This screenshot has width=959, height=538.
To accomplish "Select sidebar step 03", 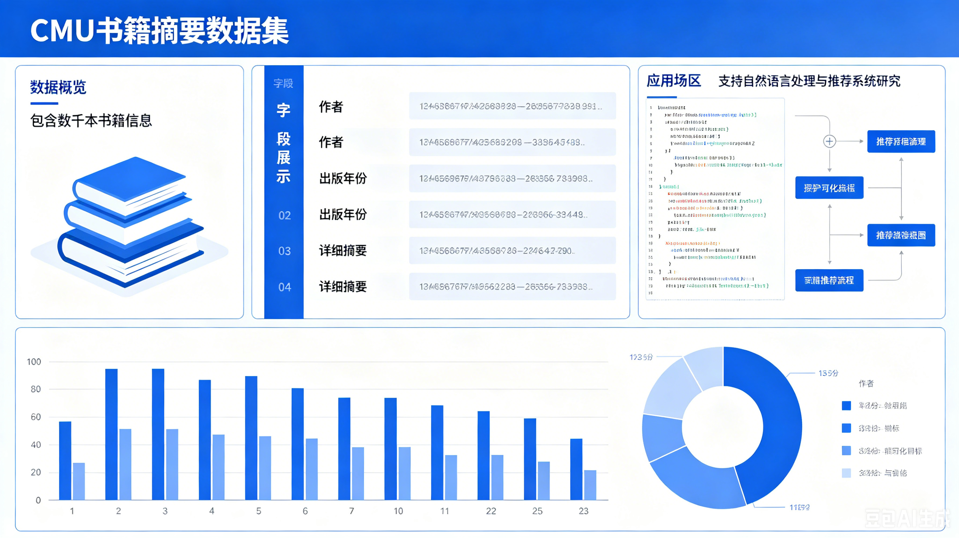I will pos(284,251).
